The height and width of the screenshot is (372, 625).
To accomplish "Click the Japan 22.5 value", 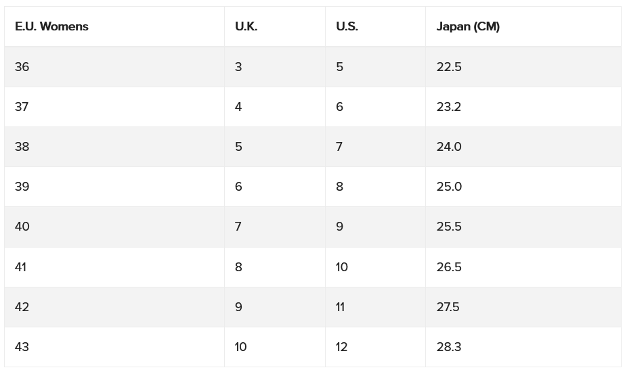I will (449, 66).
